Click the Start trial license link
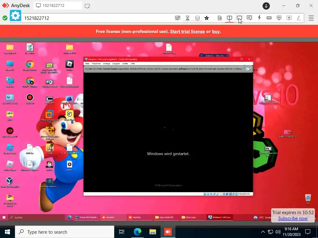This screenshot has height=238, width=318. 187,31
